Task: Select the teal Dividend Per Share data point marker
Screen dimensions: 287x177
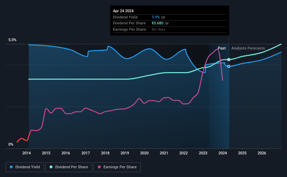Action: click(x=229, y=60)
